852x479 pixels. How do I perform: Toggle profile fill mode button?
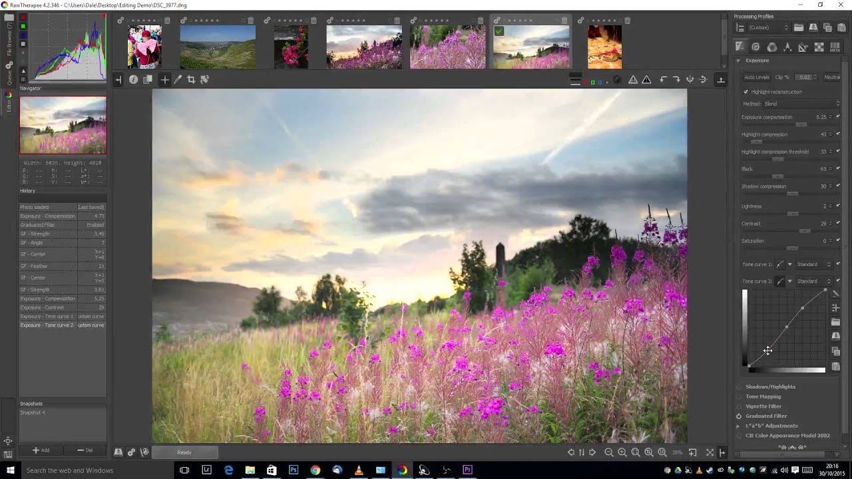740,27
